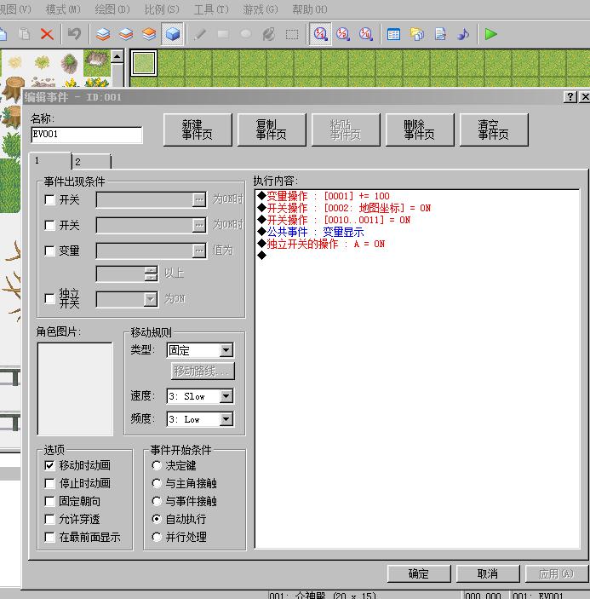This screenshot has width=590, height=599.
Task: Open the 比例(S) menu
Action: (x=162, y=9)
